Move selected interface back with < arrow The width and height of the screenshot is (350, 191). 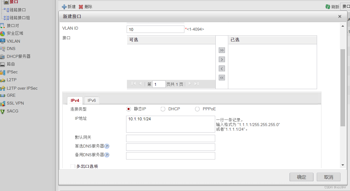coord(222,68)
